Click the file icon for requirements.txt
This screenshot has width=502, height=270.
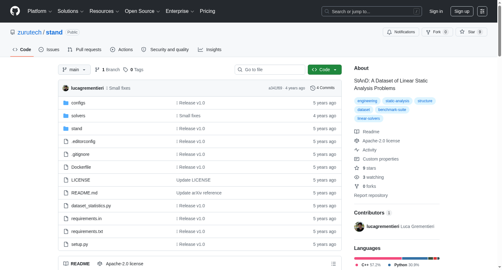[x=66, y=231]
